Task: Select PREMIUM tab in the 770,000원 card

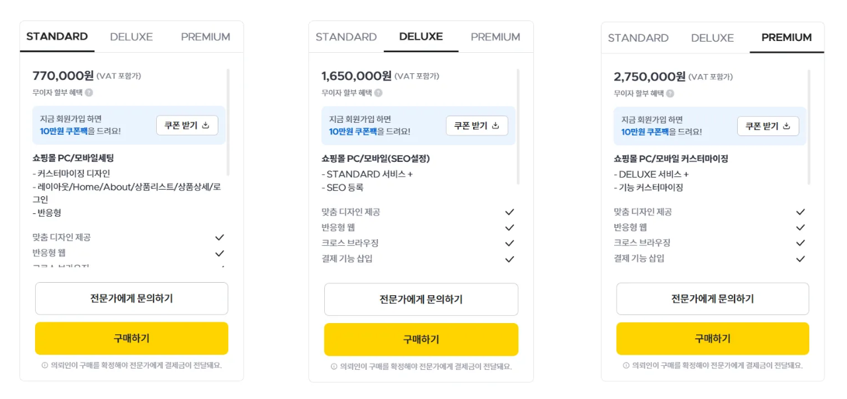Action: (x=205, y=37)
